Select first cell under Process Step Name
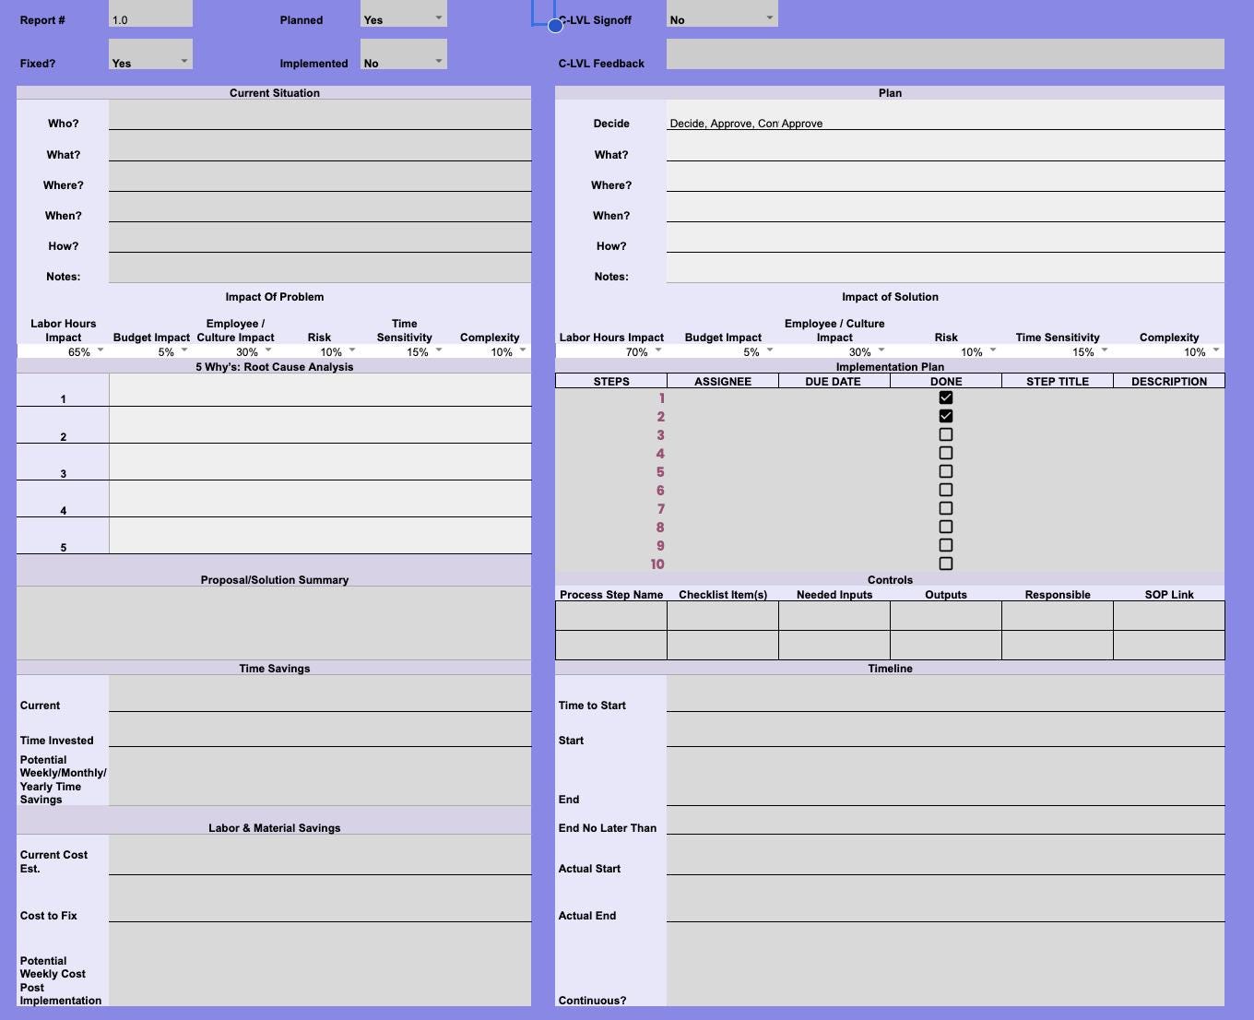Viewport: 1254px width, 1020px height. click(611, 615)
